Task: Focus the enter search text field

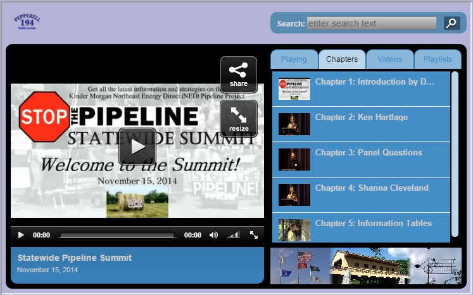Action: tap(372, 23)
